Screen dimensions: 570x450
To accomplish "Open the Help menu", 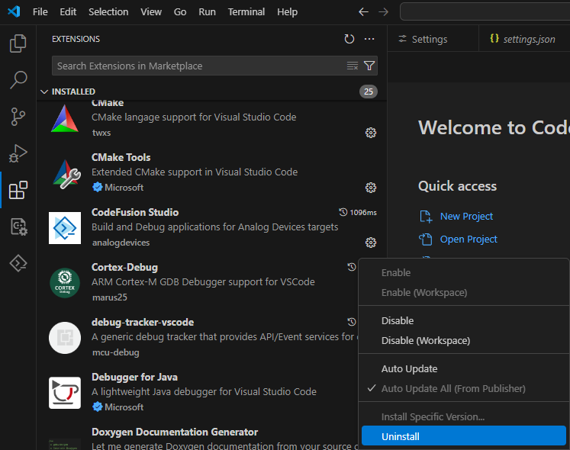I will [x=287, y=12].
